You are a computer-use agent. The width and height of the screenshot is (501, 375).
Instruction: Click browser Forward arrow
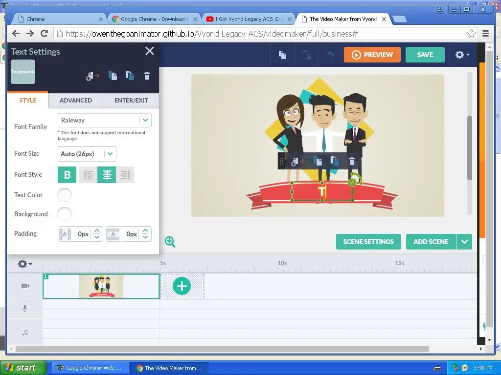pos(30,34)
